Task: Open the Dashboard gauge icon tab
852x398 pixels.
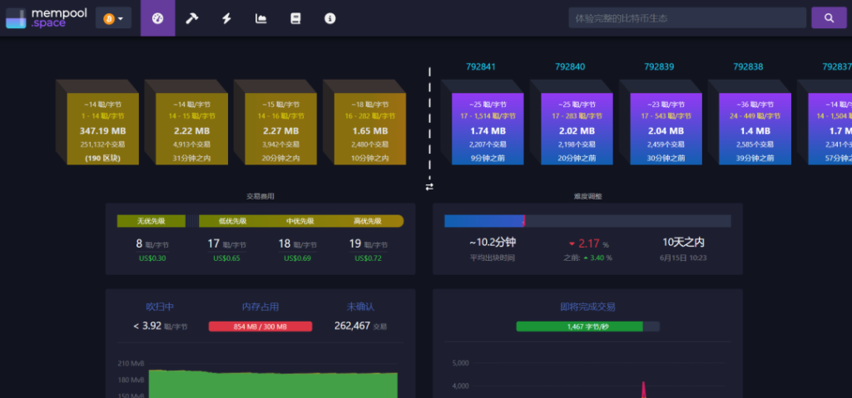Action: (x=157, y=18)
